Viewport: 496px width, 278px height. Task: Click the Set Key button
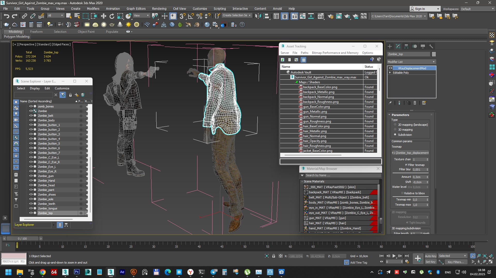pos(430,262)
